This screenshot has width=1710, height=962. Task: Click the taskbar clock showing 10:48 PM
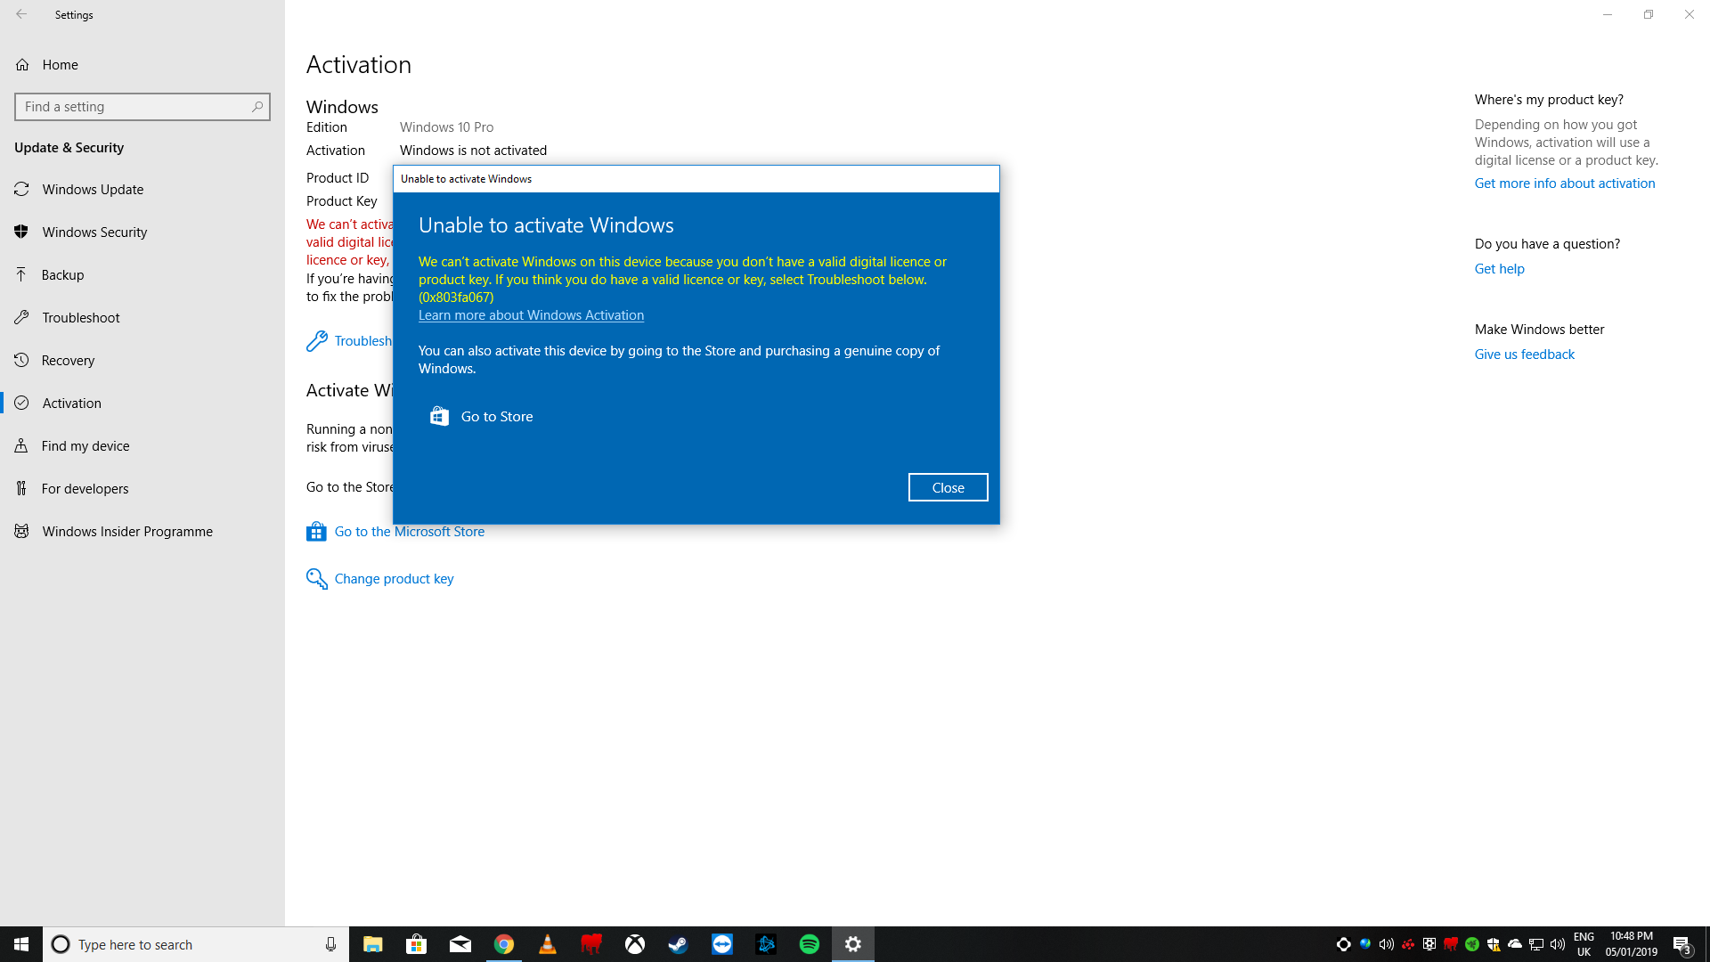click(1631, 944)
